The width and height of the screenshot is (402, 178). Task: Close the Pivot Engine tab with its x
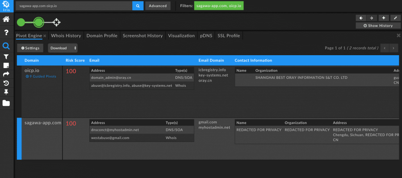tap(45, 36)
